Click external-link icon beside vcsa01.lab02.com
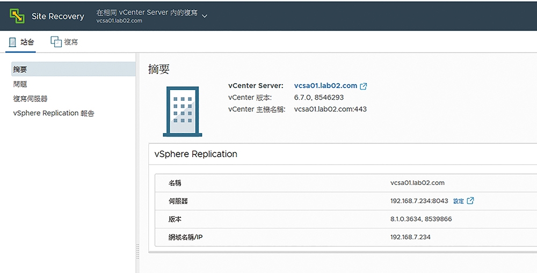Image resolution: width=537 pixels, height=273 pixels. pyautogui.click(x=364, y=86)
